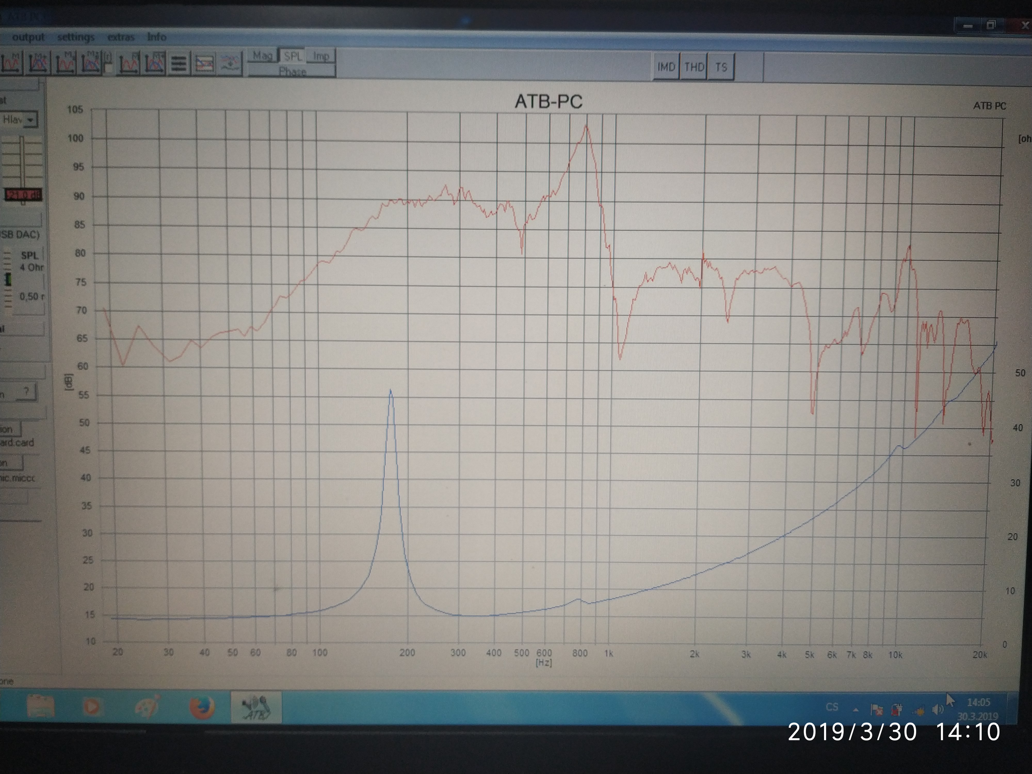The width and height of the screenshot is (1032, 774).
Task: Click the microphone correction wave toolbar icon
Action: point(230,64)
